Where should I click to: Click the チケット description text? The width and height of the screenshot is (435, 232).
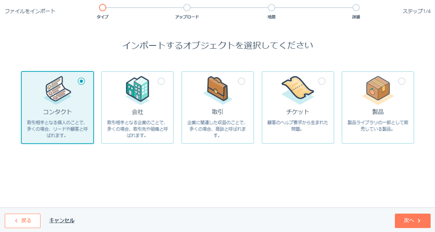[x=298, y=125]
